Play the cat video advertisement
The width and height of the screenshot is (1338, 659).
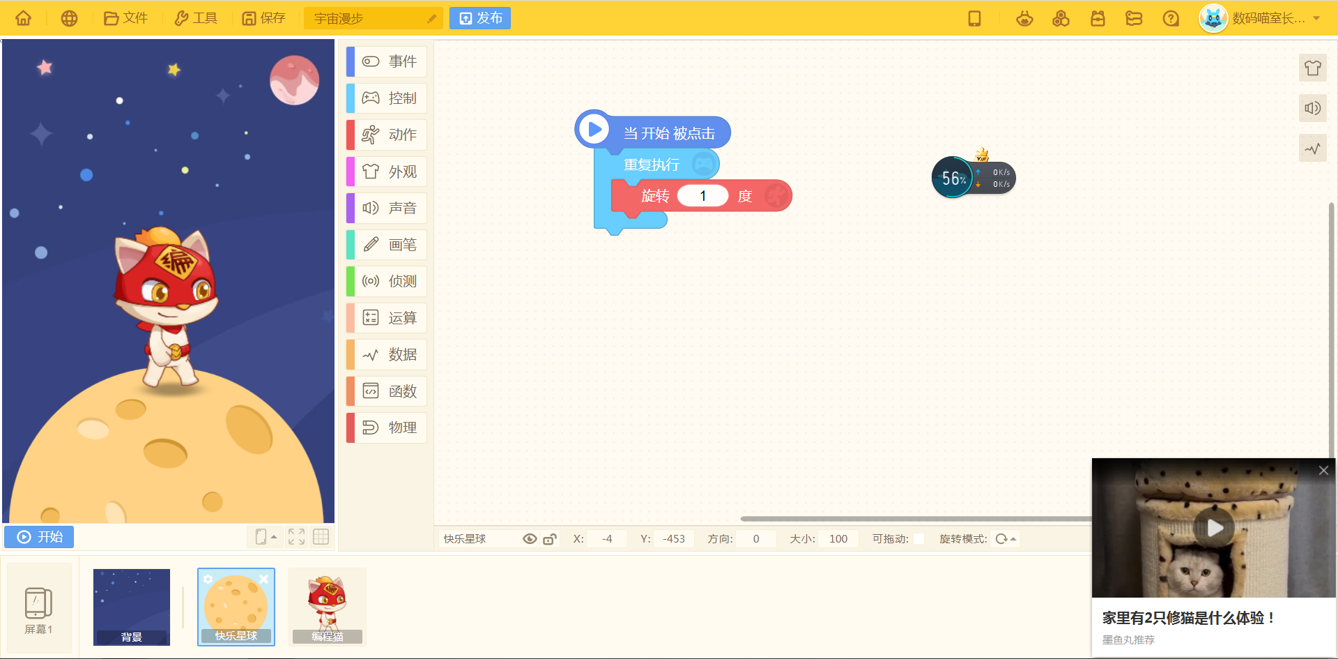1214,528
